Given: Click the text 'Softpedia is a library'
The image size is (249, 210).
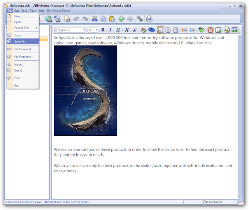Looking at the screenshot, I should (72, 38).
